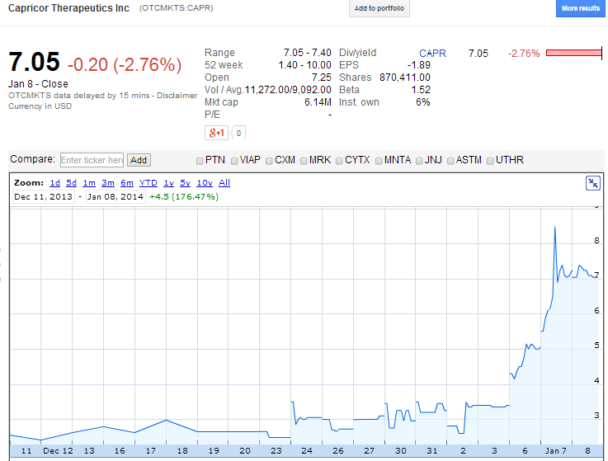Check the MRK compare checkbox
The width and height of the screenshot is (608, 461).
tap(304, 161)
